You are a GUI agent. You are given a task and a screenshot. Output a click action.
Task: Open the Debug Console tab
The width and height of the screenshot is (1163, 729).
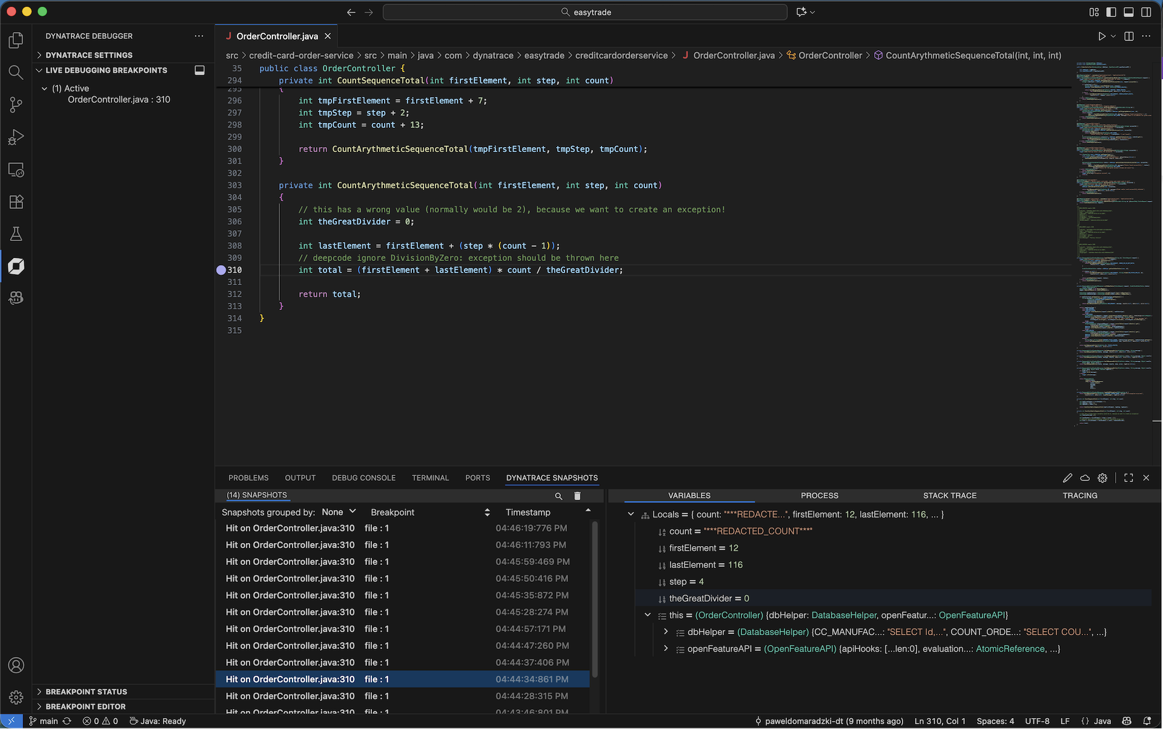[x=363, y=478]
